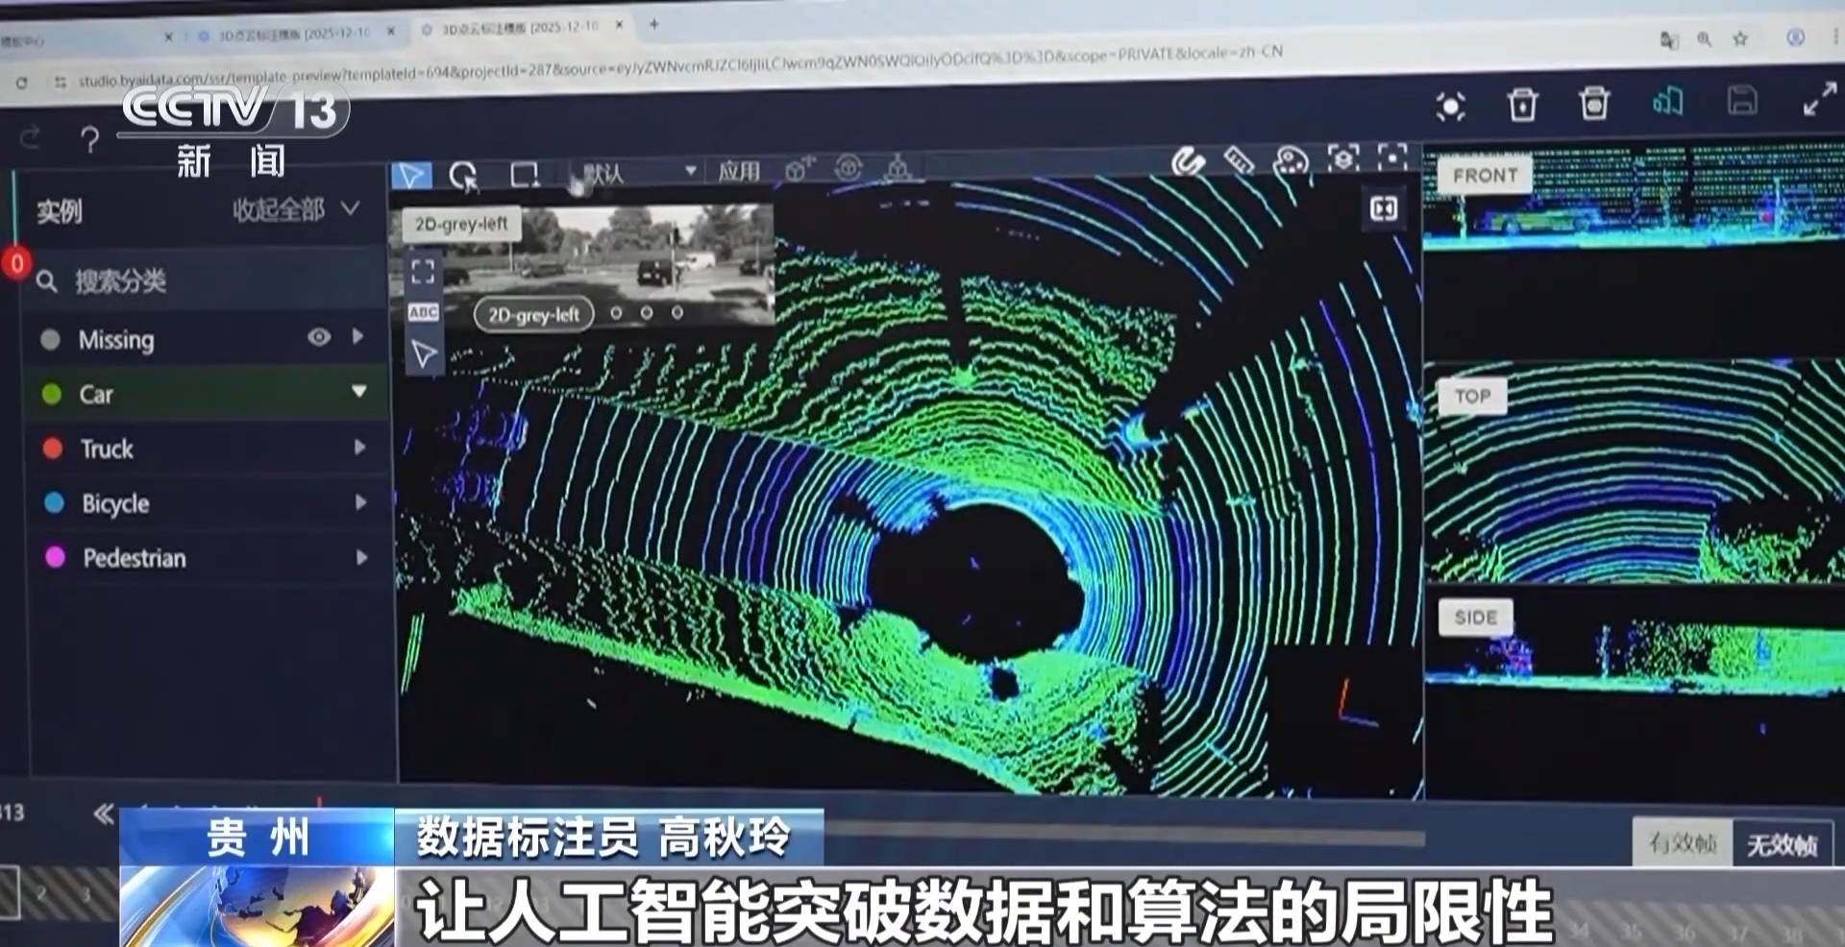This screenshot has height=947, width=1845.
Task: Click the save disk icon
Action: tap(1741, 101)
